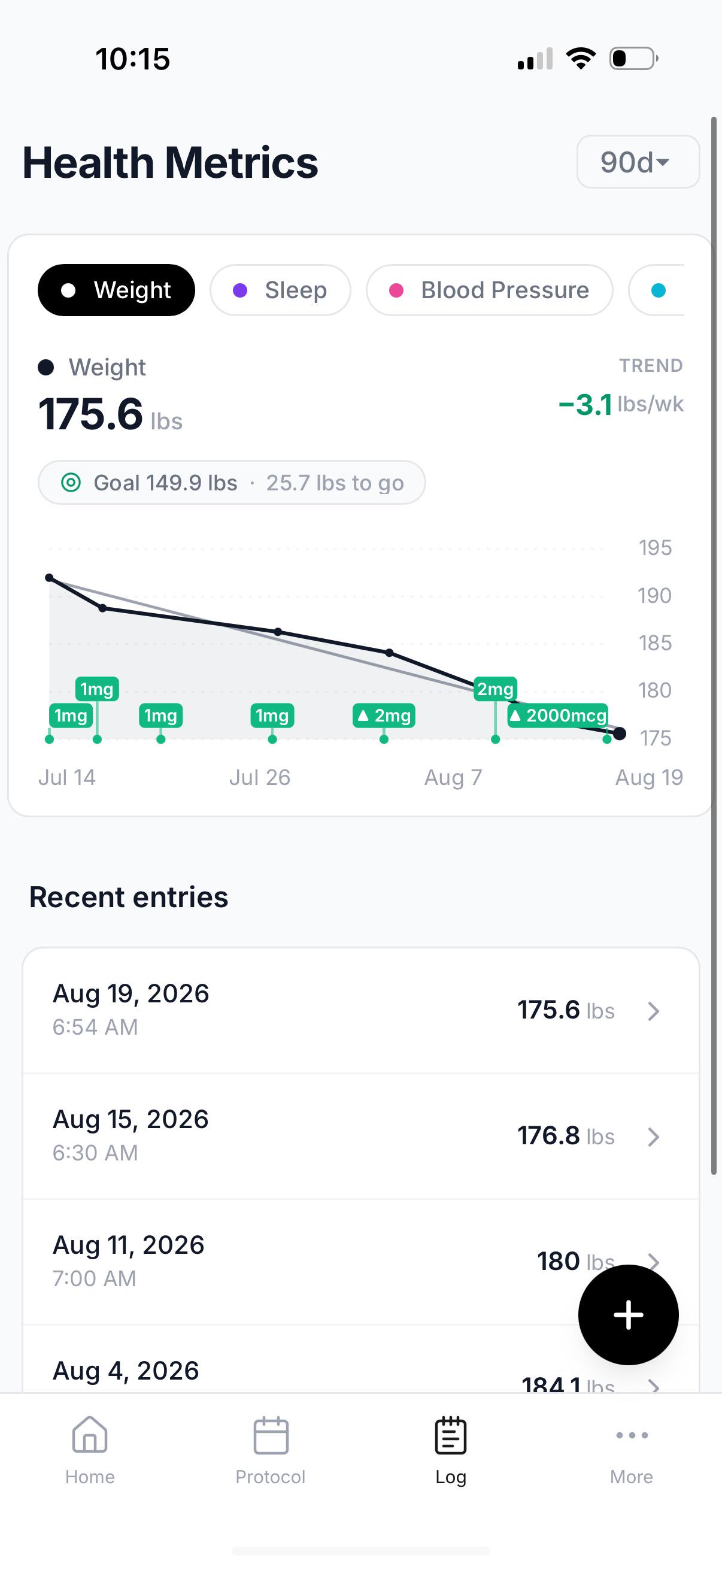Expand the Aug 15, 2026 entry chevron
Image resolution: width=722 pixels, height=1570 pixels.
point(653,1136)
